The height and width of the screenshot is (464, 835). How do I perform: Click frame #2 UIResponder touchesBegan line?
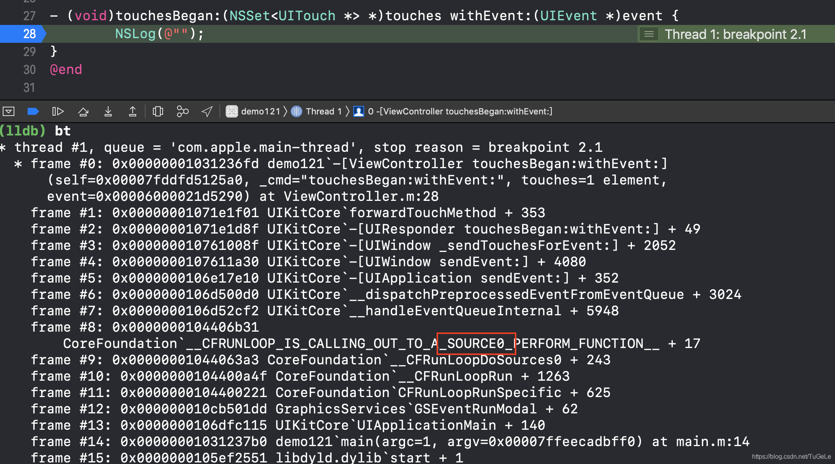point(365,229)
